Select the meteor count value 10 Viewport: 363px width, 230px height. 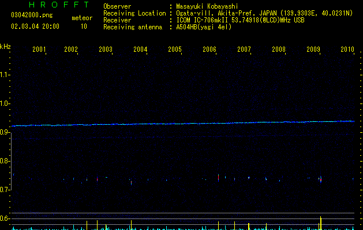coord(84,26)
